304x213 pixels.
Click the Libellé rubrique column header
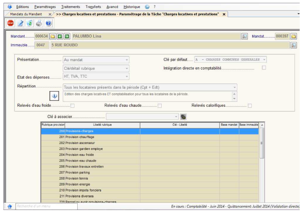click(102, 125)
